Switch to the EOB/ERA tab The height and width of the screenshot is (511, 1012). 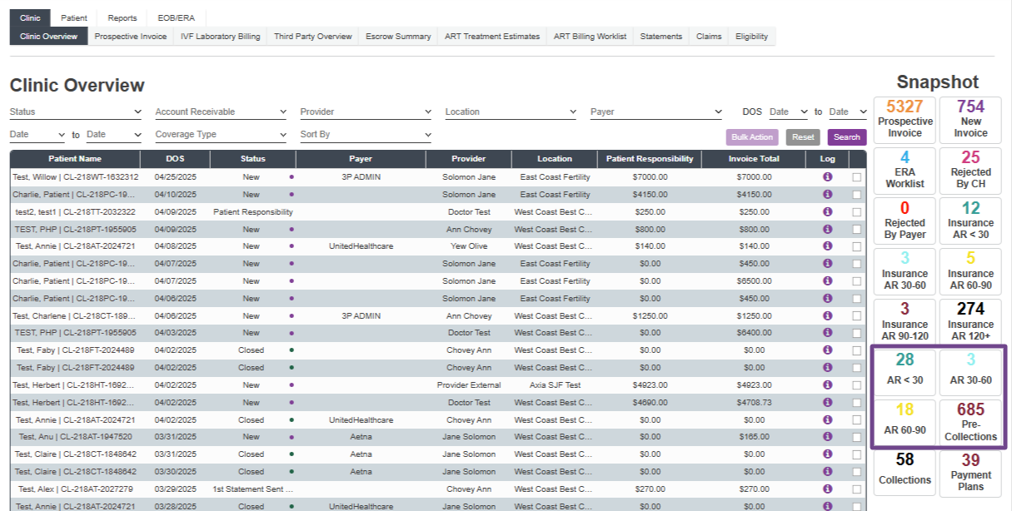(x=176, y=18)
